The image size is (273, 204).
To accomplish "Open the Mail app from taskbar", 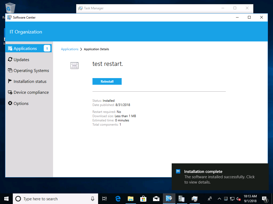I will click(156, 199).
